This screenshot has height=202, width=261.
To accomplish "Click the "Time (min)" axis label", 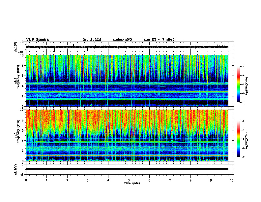I will coord(132,183).
